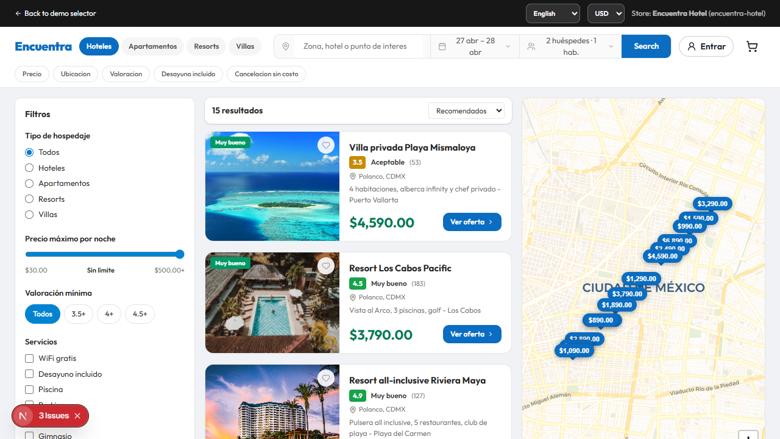Click the max price slider handle
This screenshot has width=780, height=439.
click(x=180, y=254)
